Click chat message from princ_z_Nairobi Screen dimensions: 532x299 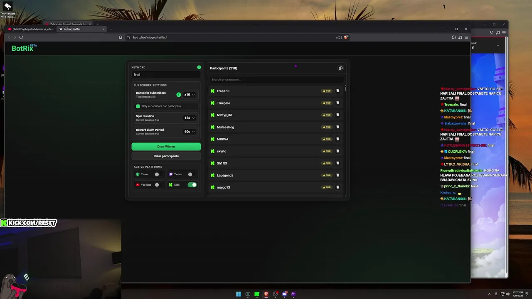[459, 186]
